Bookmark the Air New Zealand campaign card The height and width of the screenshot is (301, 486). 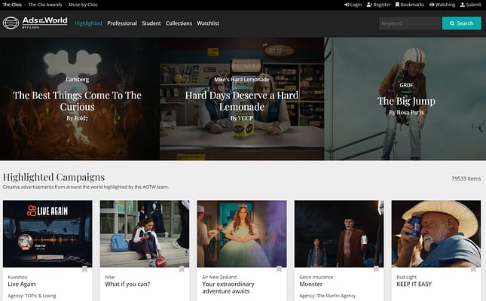279,269
